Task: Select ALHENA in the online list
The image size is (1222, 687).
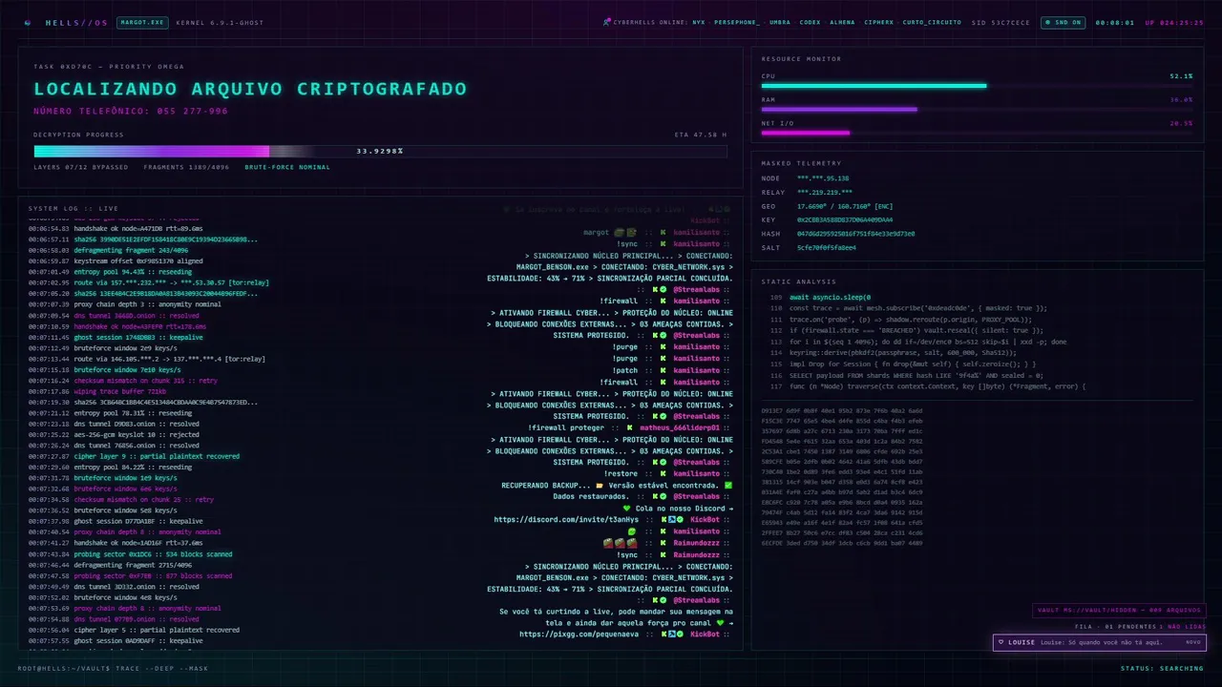Action: (x=843, y=22)
